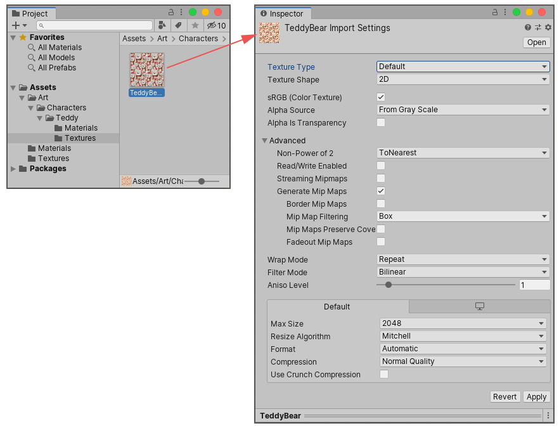Open the Texture Type dropdown
This screenshot has width=559, height=428.
(463, 67)
